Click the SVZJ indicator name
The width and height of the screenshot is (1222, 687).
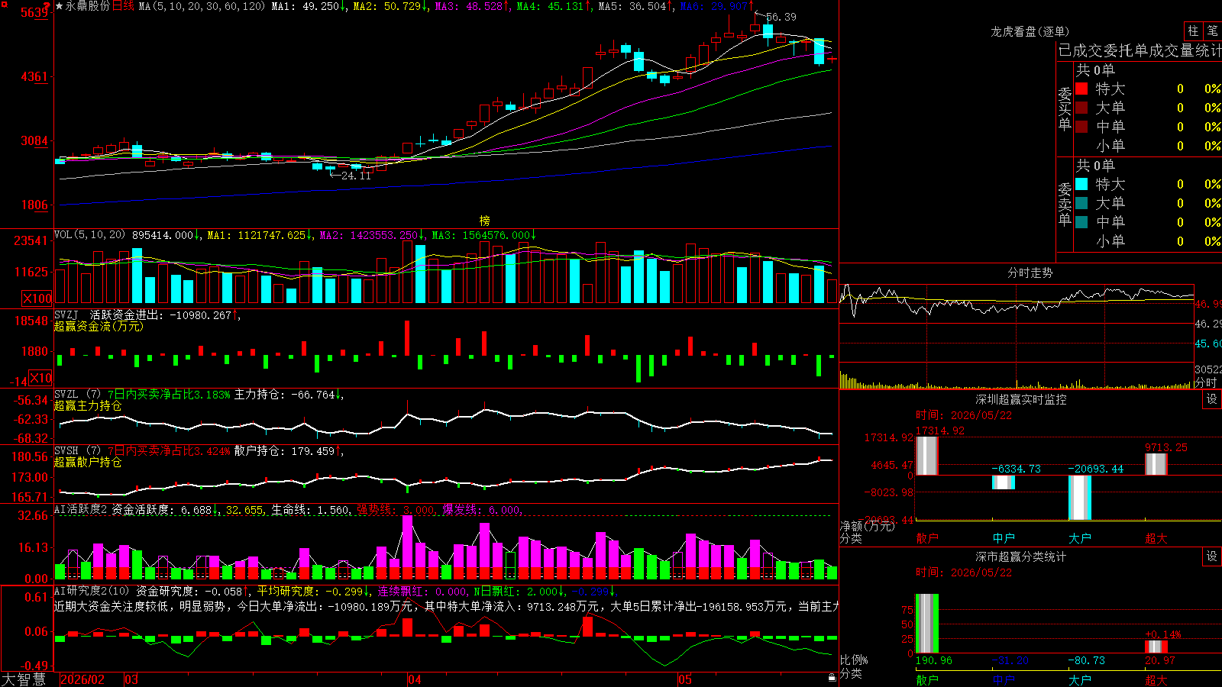(66, 315)
